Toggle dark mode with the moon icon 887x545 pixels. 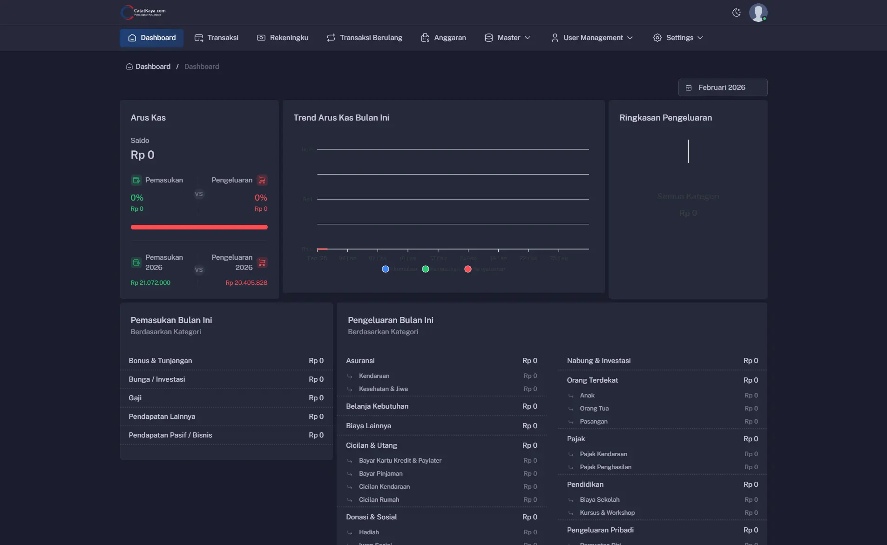click(x=736, y=13)
